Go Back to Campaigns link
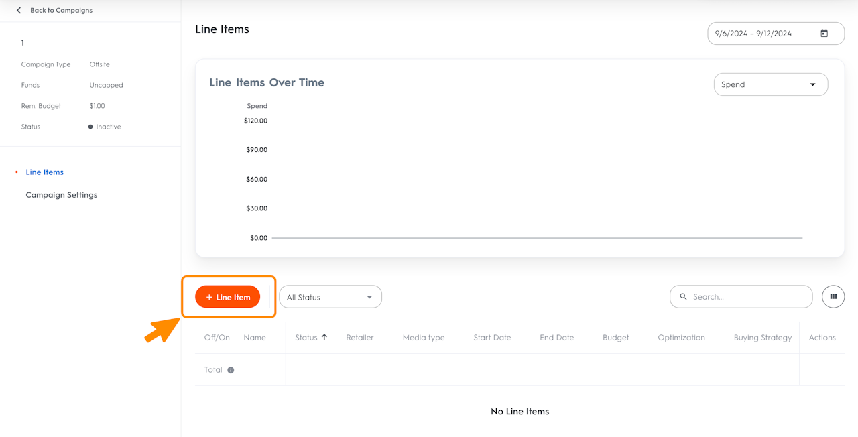The image size is (858, 437). 61,11
